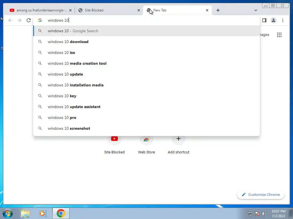Open the Action Center flag icon

(257, 214)
